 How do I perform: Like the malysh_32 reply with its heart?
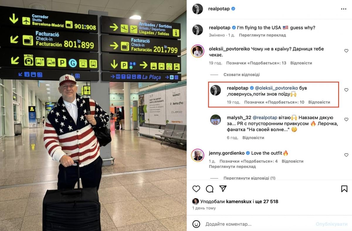[346, 120]
